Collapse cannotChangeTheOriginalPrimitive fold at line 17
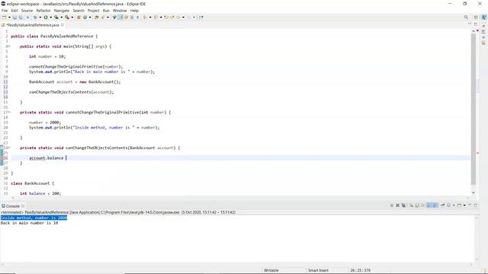This screenshot has height=274, width=488. 9,112
